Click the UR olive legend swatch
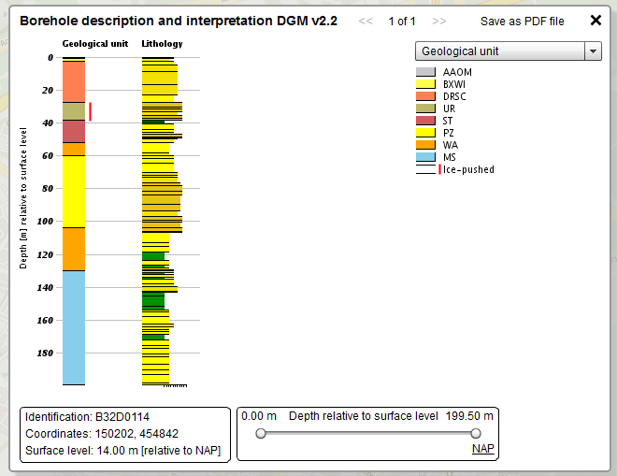 pos(425,108)
